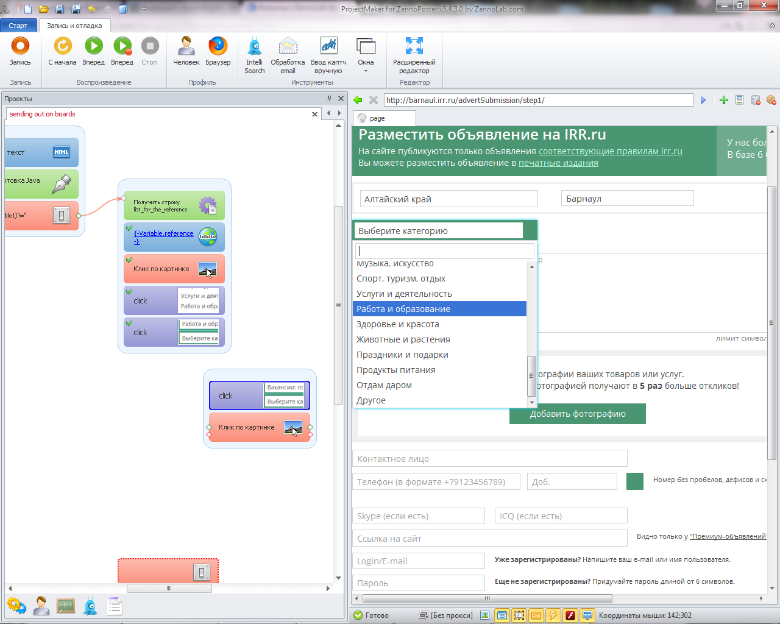Viewport: 780px width, 624px height.
Task: Open the Intelli Search tool
Action: tap(254, 54)
